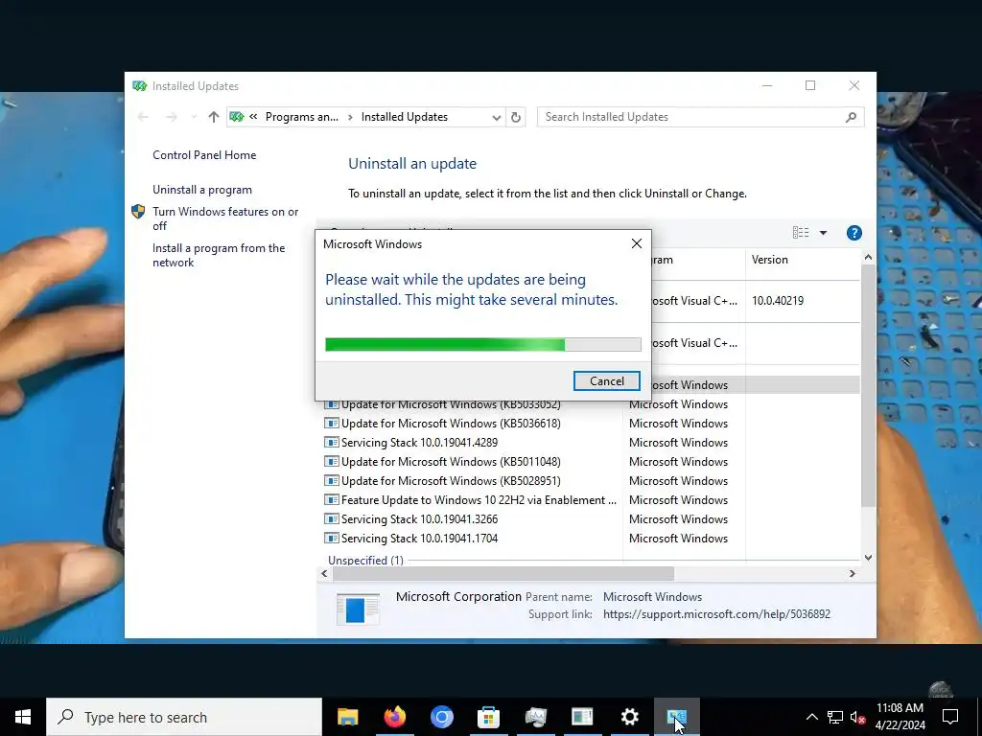Viewport: 982px width, 736px height.
Task: Click the horizontal scrollbar thumb
Action: click(x=503, y=573)
